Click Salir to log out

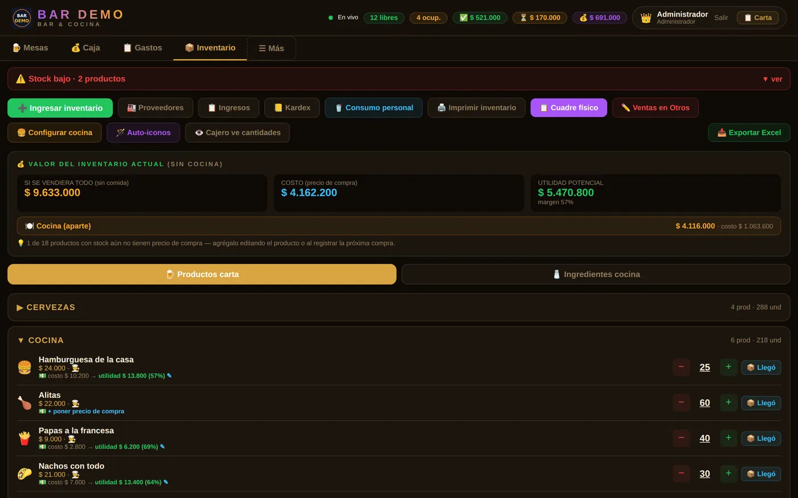point(721,18)
